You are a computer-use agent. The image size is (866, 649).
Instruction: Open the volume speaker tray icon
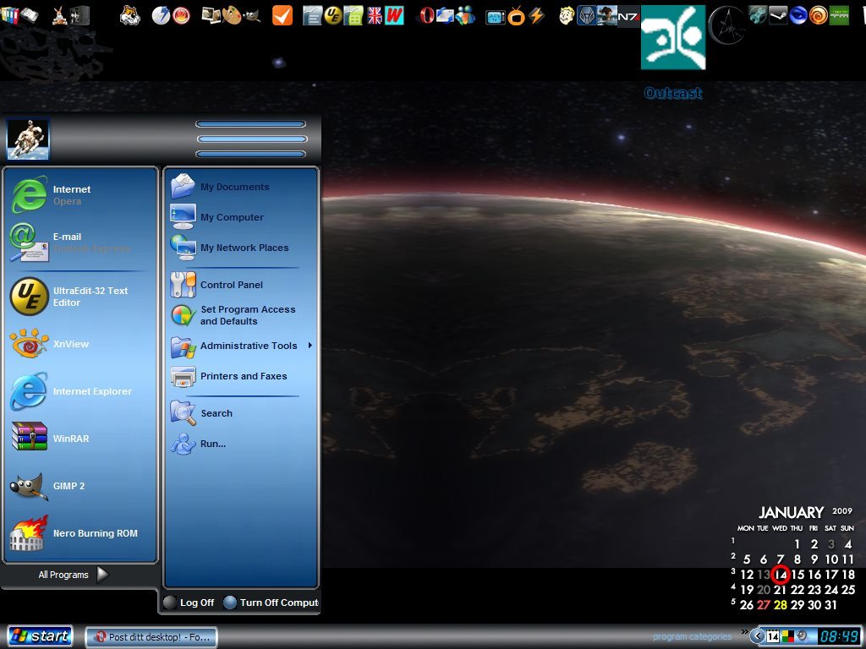(802, 636)
